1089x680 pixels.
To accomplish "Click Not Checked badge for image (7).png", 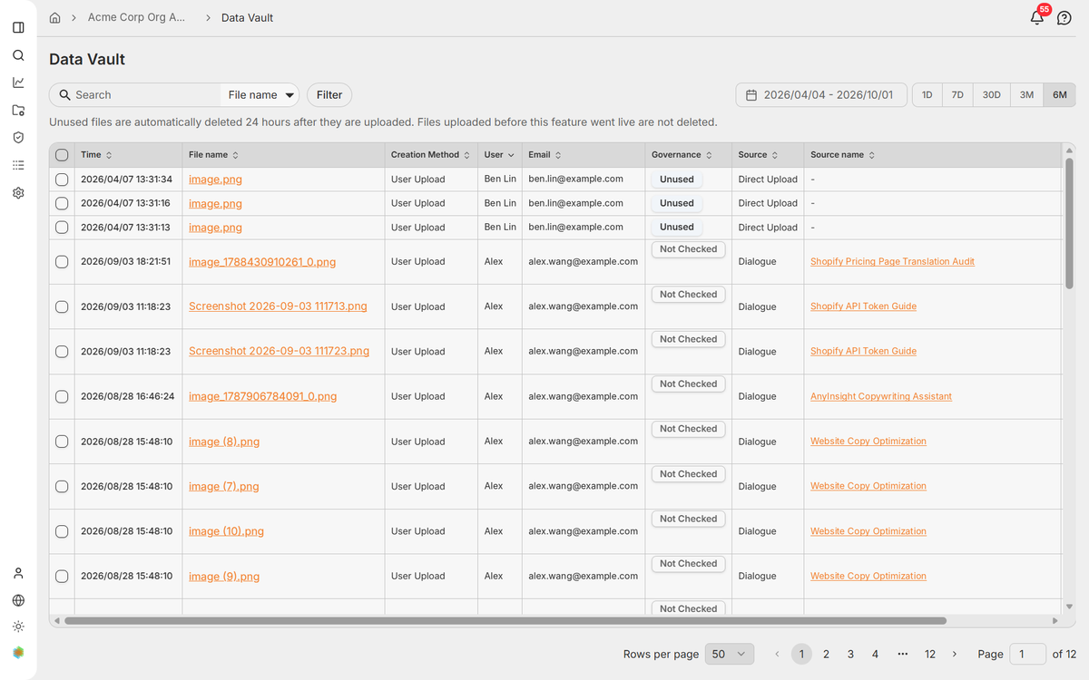I will [688, 474].
